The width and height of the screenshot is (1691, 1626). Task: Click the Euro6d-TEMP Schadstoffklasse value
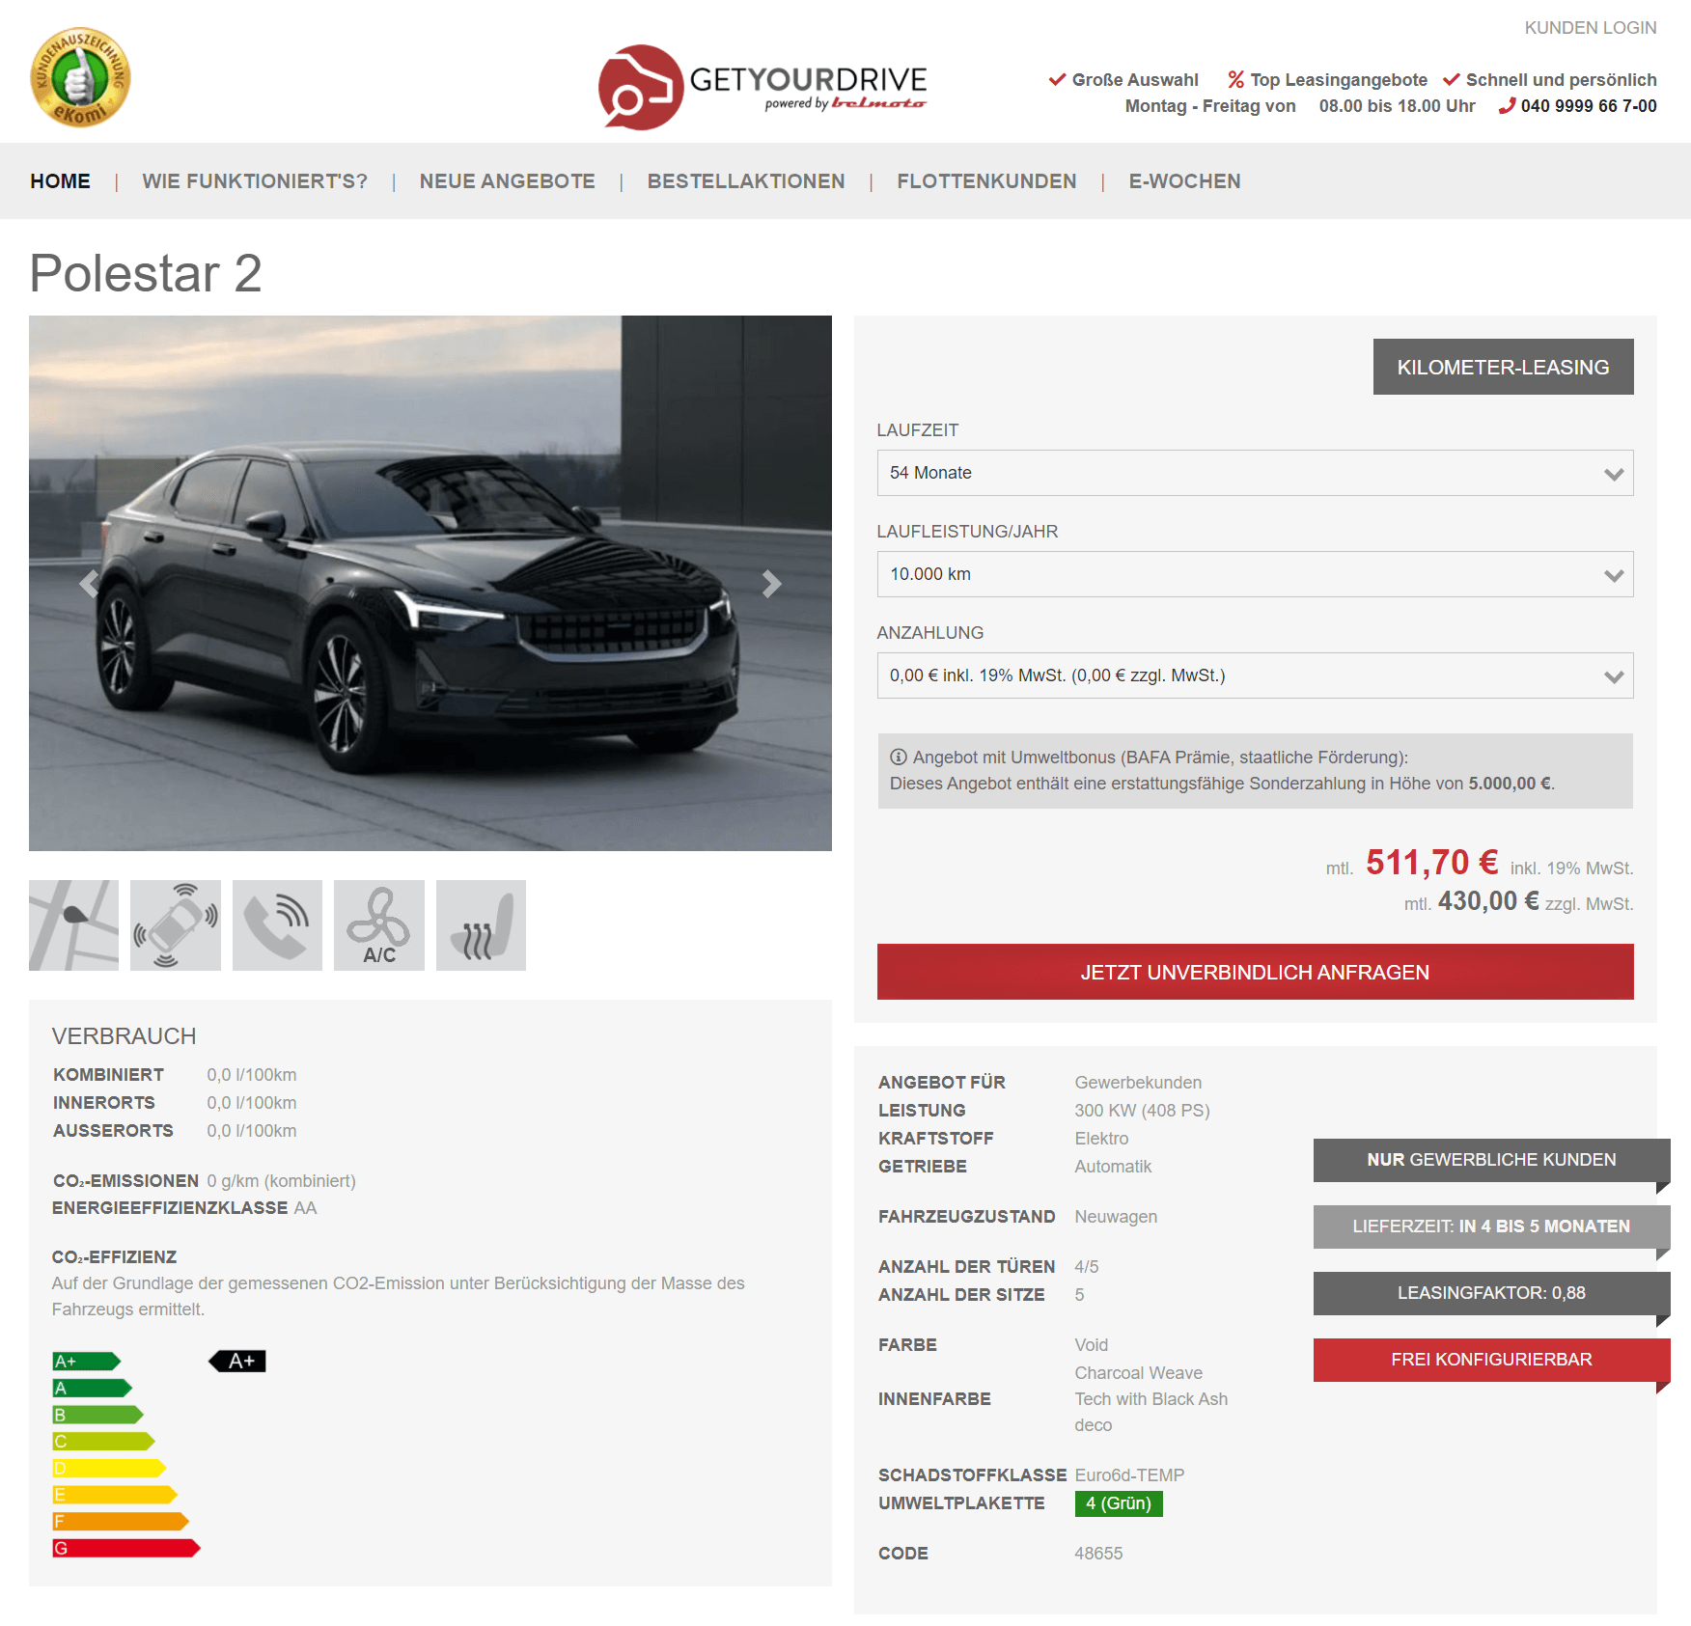pos(1129,1475)
